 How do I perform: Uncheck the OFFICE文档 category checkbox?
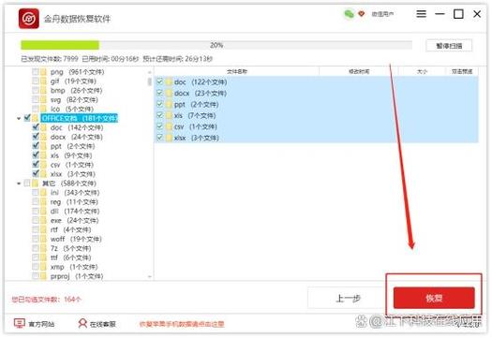coord(27,118)
